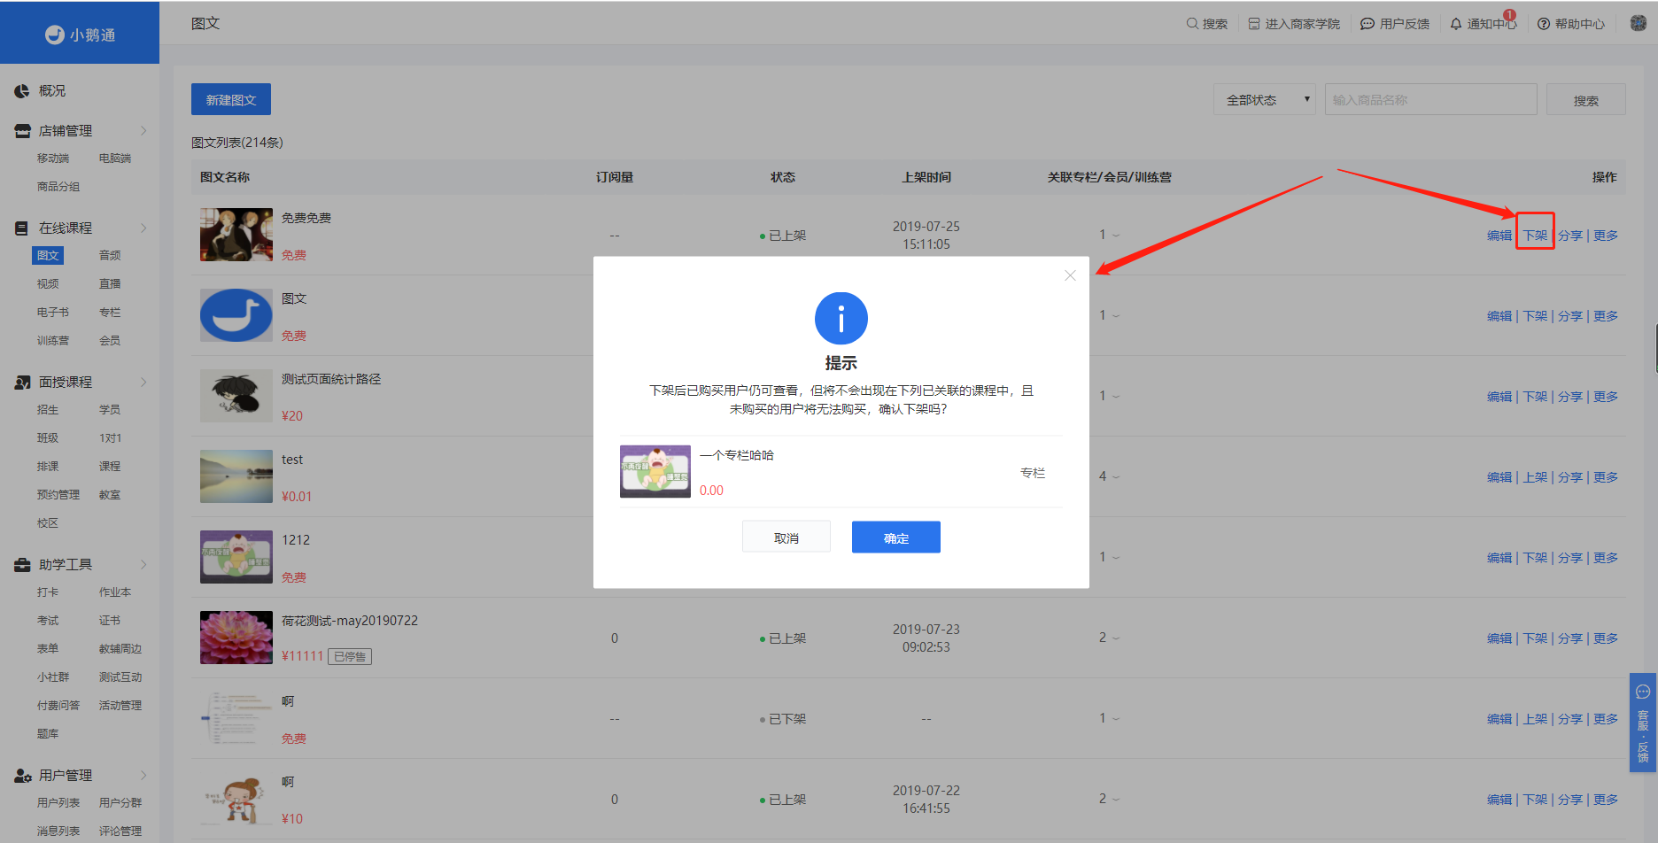The width and height of the screenshot is (1658, 843).
Task: Open 用户反馈 chat icon in header
Action: pyautogui.click(x=1367, y=24)
